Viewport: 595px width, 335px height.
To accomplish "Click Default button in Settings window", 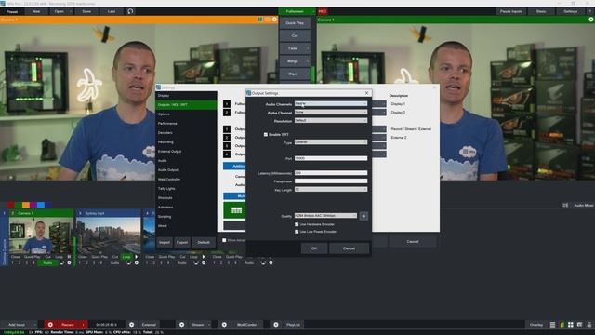I will click(x=204, y=242).
